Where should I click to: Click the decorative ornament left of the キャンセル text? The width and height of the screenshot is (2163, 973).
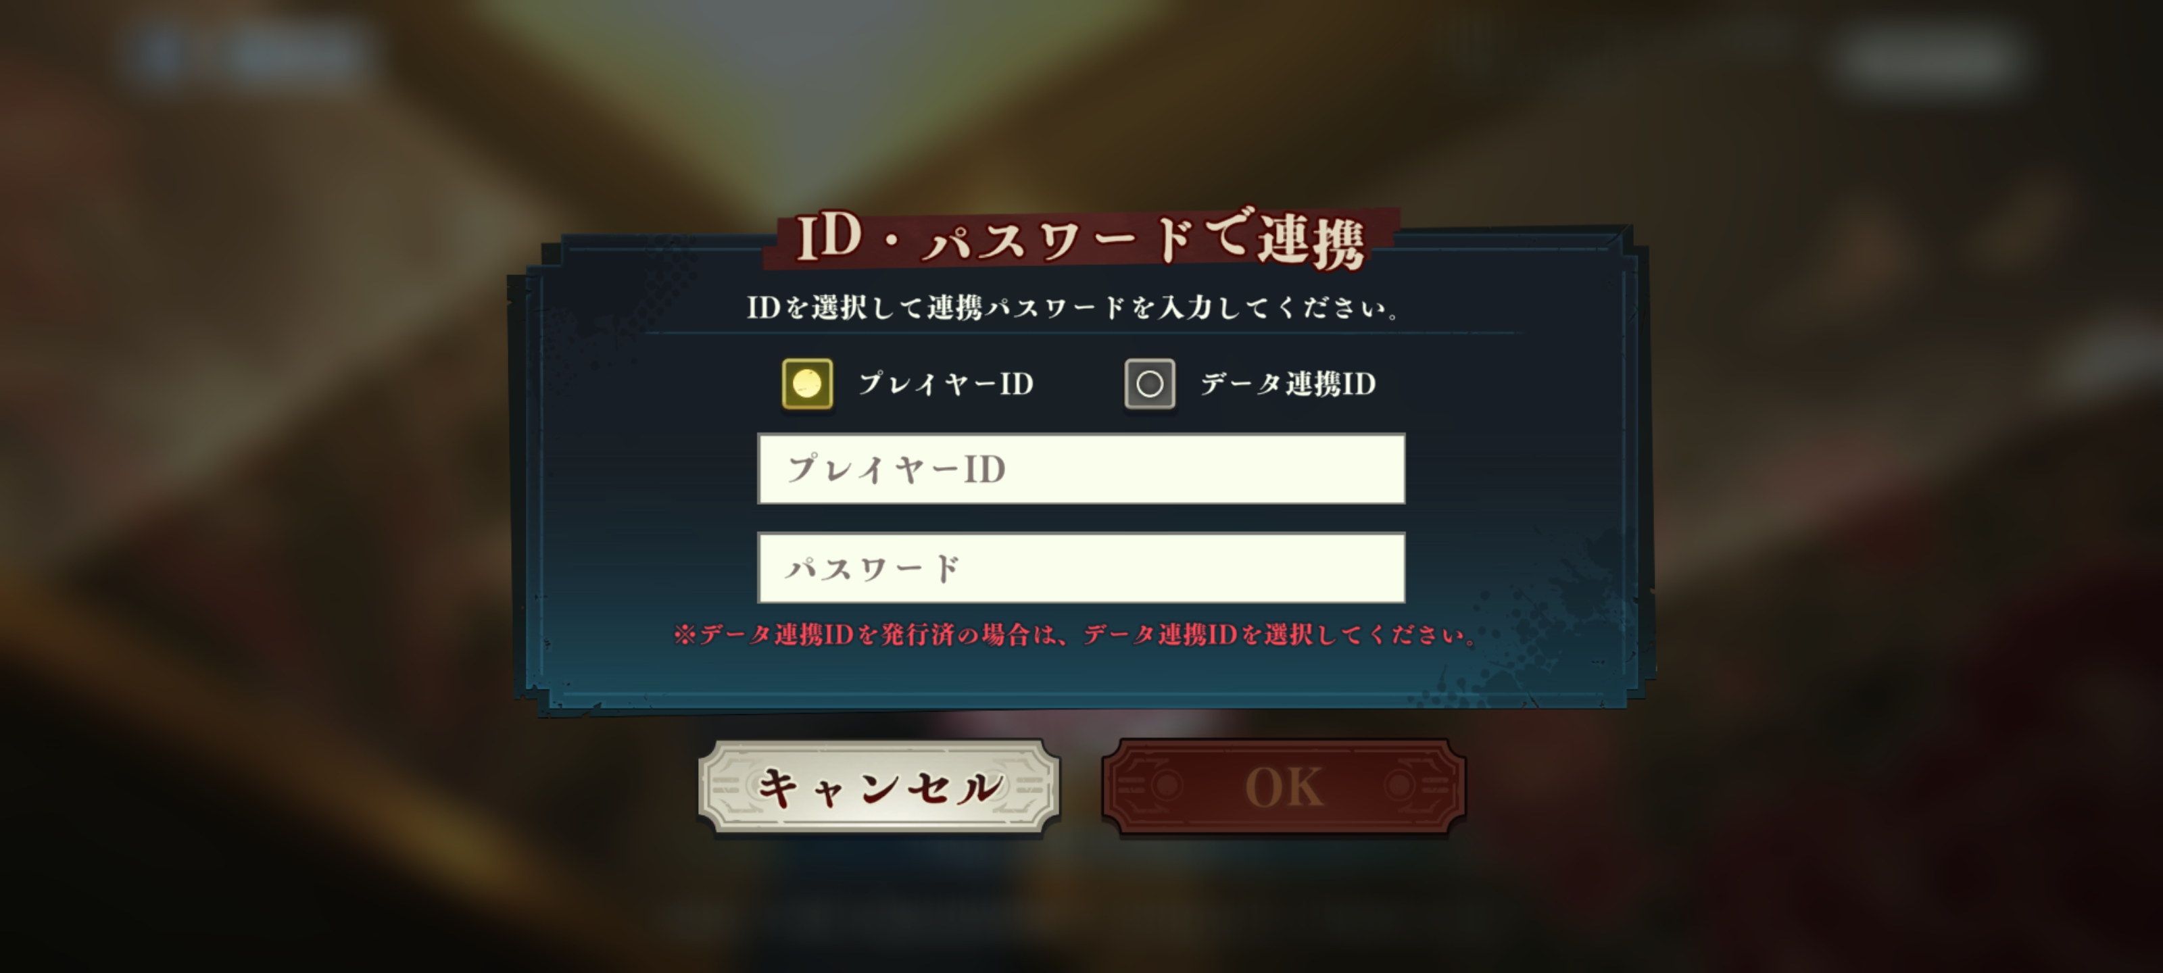pos(727,787)
